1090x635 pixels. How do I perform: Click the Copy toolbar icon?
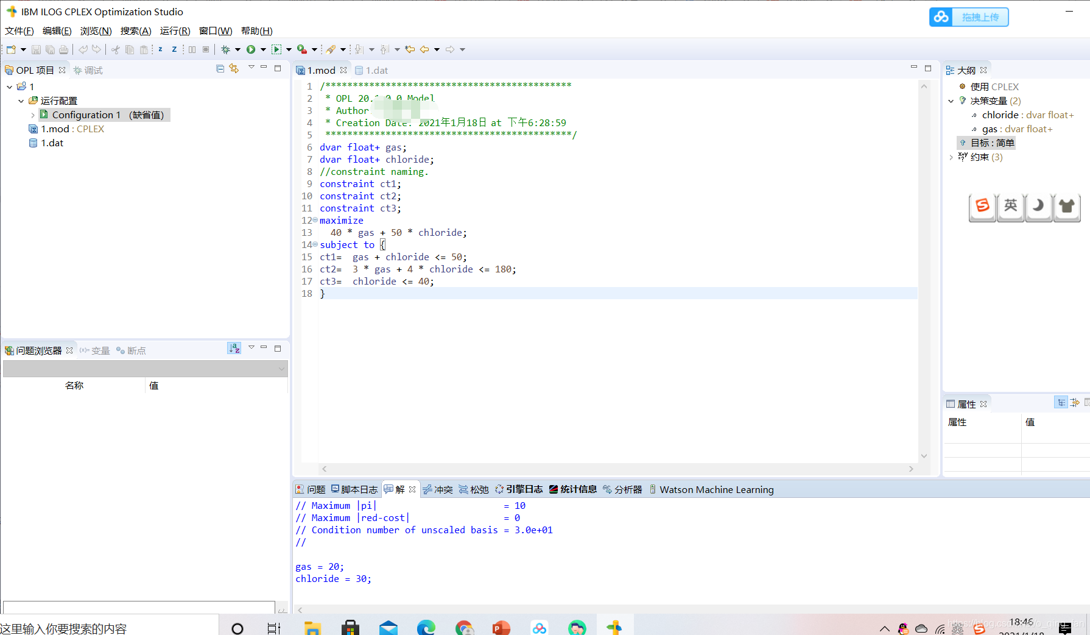(x=130, y=49)
